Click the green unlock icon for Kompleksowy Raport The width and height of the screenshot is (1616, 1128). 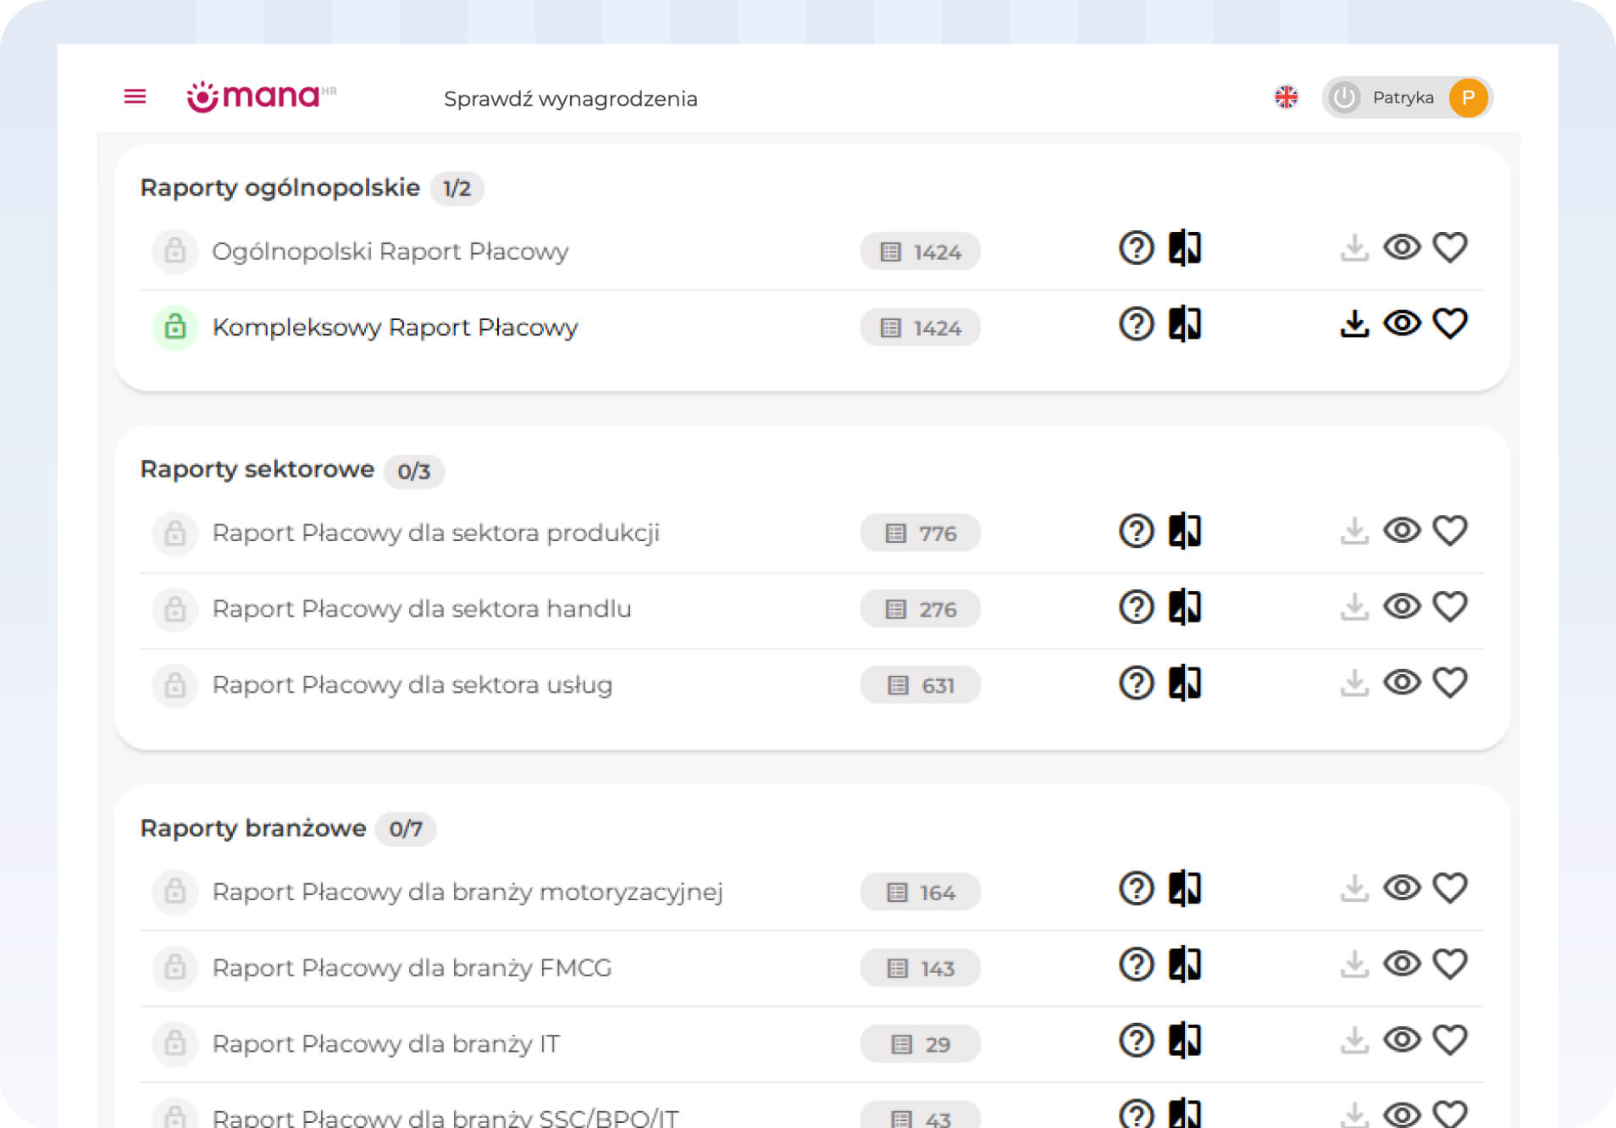[x=175, y=327]
